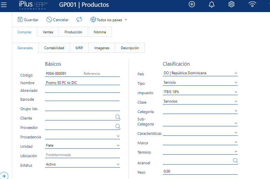Click the Arancel input field
The height and width of the screenshot is (179, 270).
(x=198, y=162)
